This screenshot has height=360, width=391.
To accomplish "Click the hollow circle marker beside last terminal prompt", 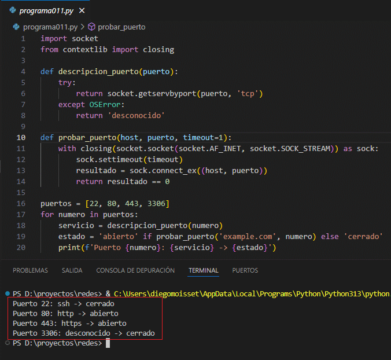I will [x=6, y=343].
